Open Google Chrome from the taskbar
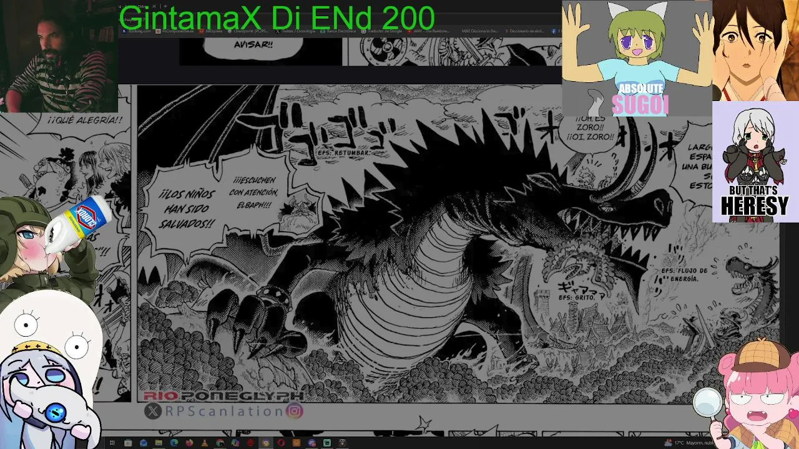The image size is (799, 449). click(x=220, y=443)
